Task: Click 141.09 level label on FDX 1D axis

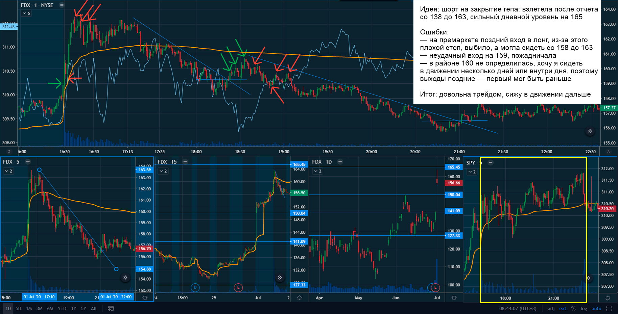Action: 454,211
